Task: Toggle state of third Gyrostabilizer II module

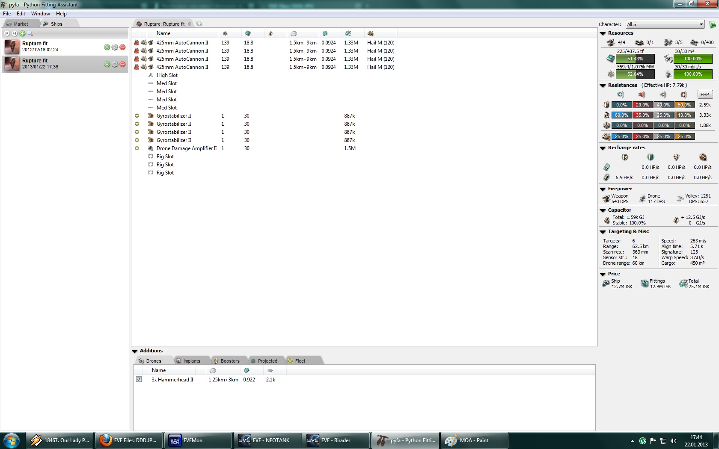Action: coord(137,132)
